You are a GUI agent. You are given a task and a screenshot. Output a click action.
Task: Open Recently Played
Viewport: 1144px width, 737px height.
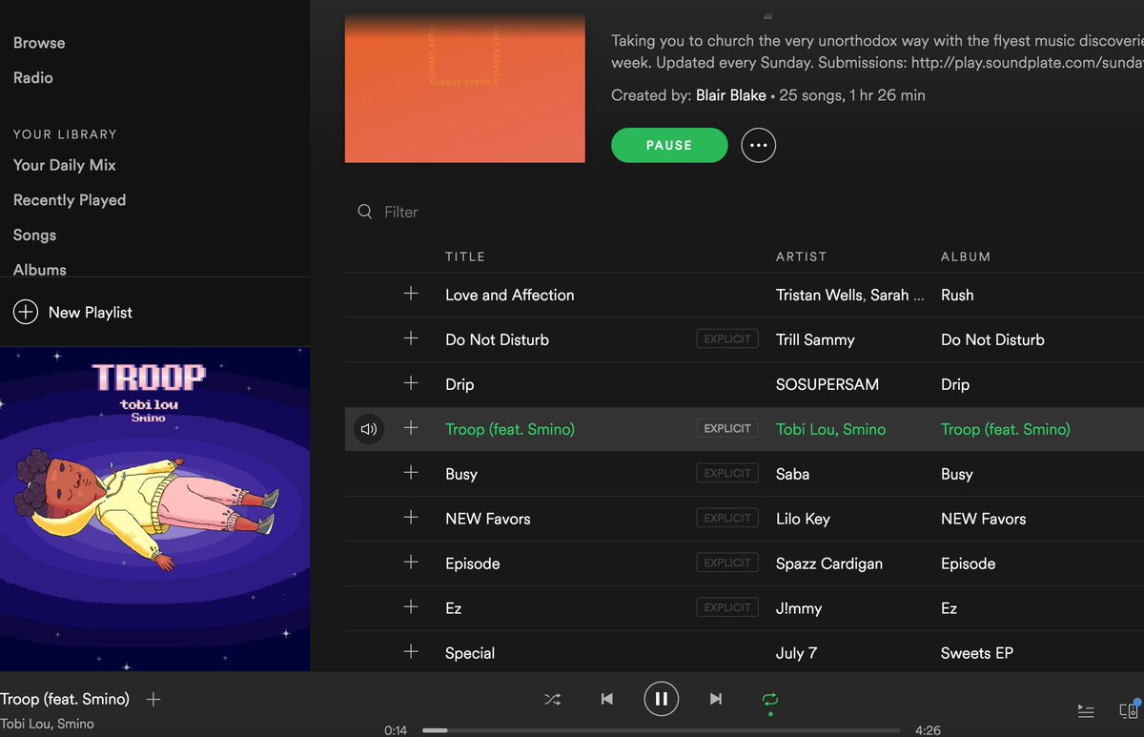[70, 200]
